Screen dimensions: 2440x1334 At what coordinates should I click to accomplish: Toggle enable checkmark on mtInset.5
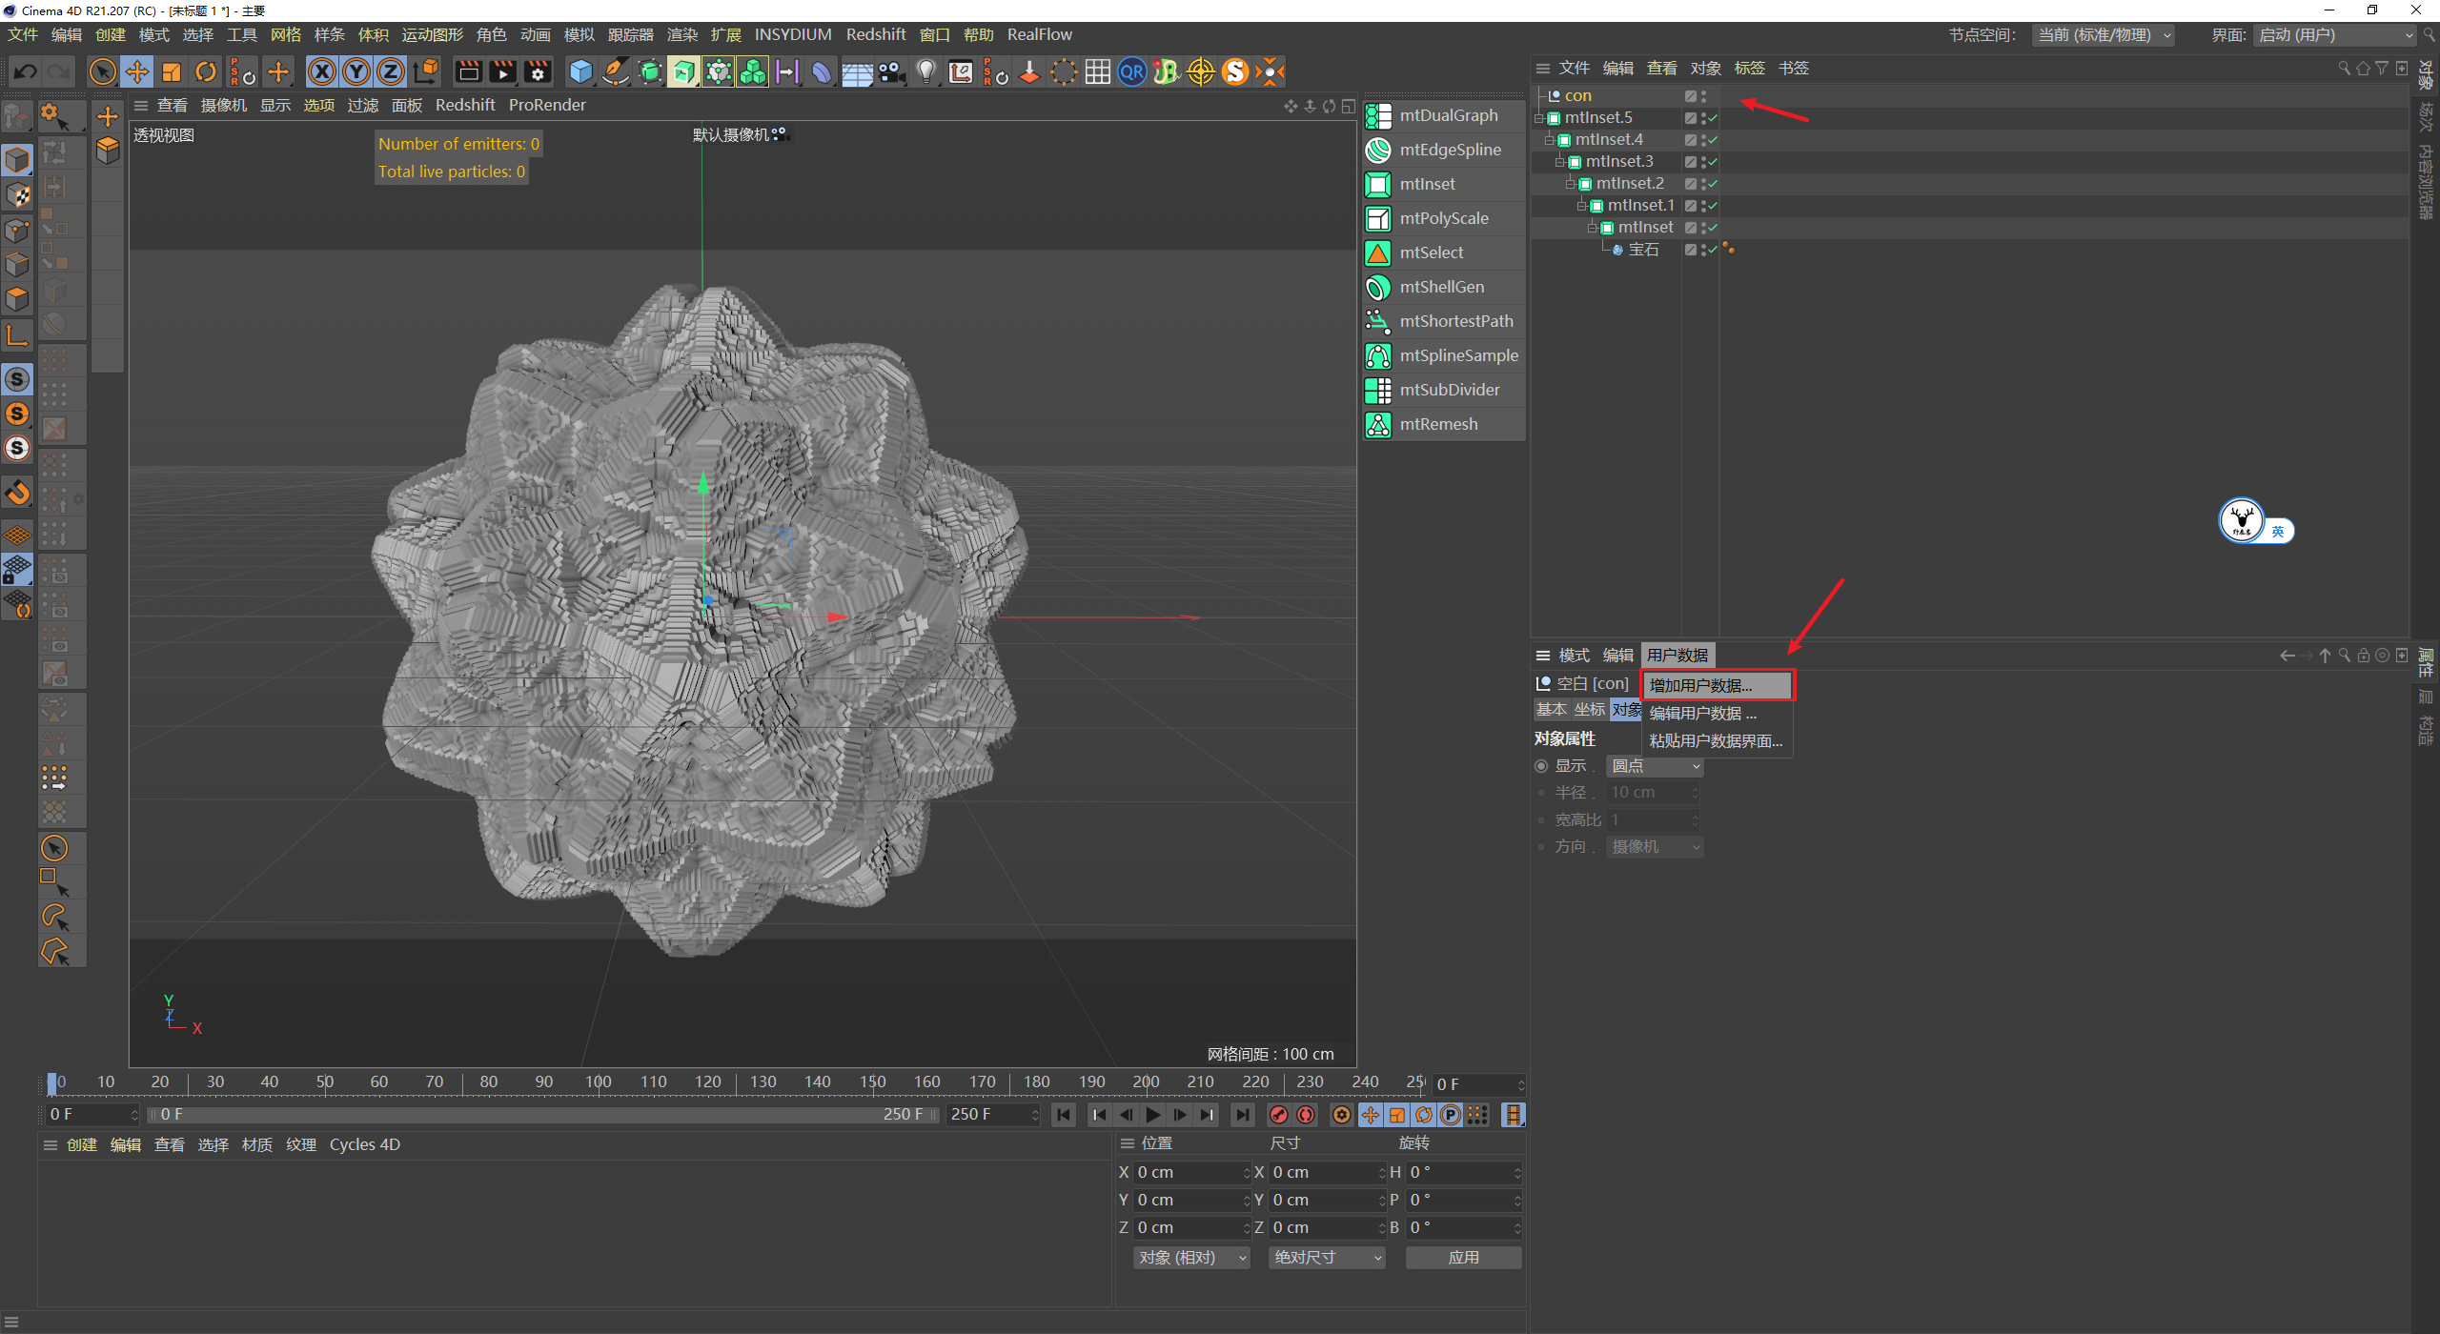(x=1713, y=118)
